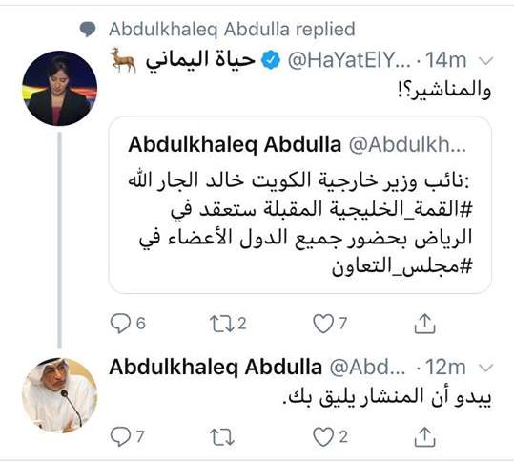Image resolution: width=514 pixels, height=464 pixels.
Task: Retweet the tweet with 2 retweets
Action: click(221, 324)
